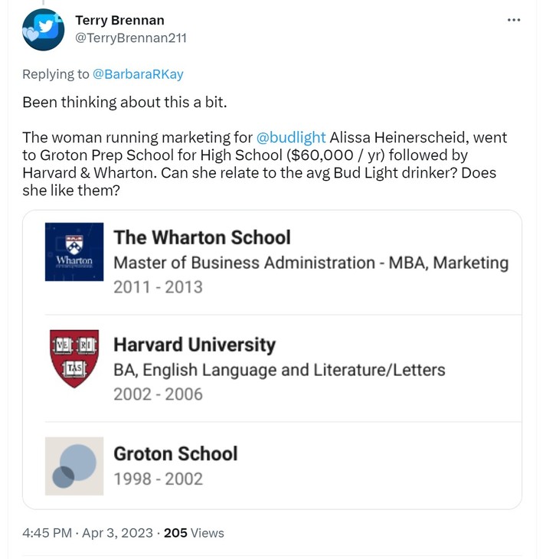Click the Wharton logo in the image
The image size is (546, 559).
pyautogui.click(x=74, y=252)
